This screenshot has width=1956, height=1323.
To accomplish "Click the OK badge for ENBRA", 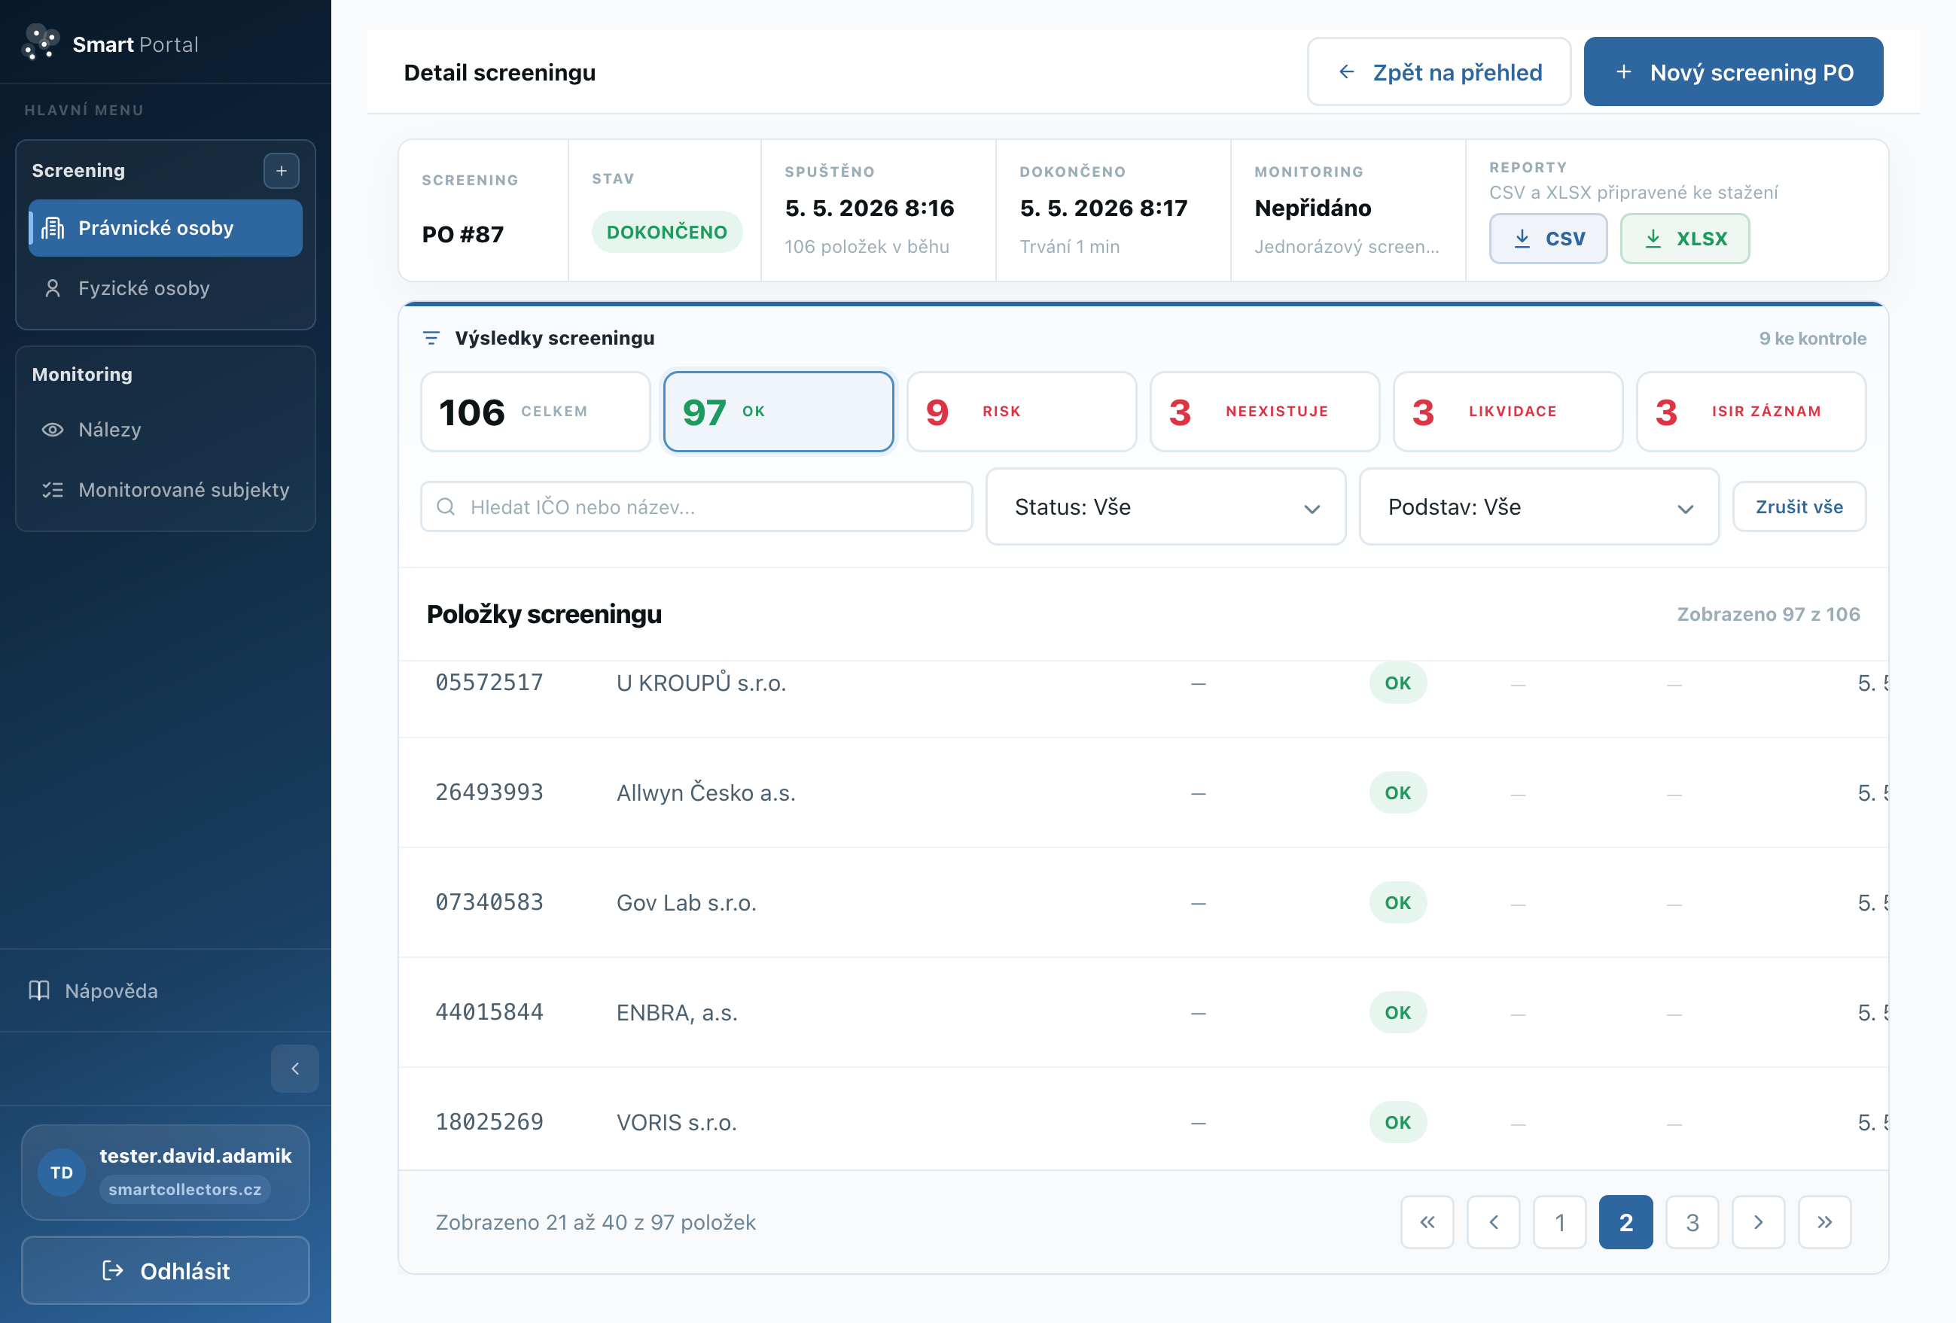I will [x=1397, y=1013].
